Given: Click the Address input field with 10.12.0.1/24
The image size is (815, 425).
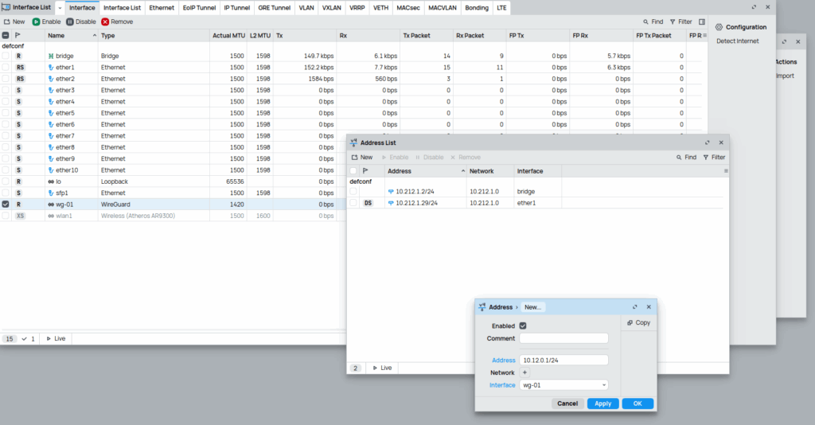Looking at the screenshot, I should click(563, 360).
